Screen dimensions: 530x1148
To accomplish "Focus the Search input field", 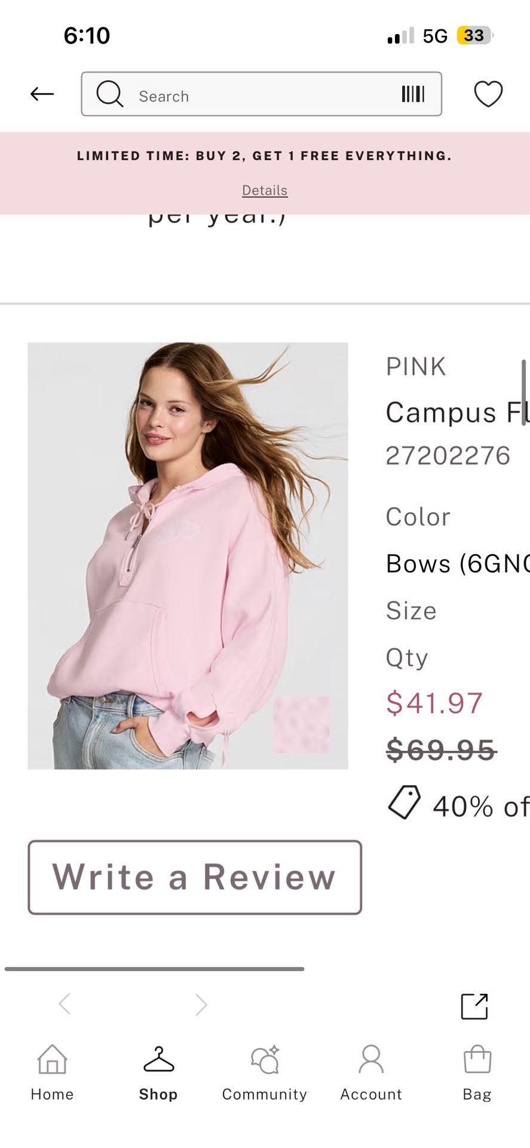I will click(263, 96).
